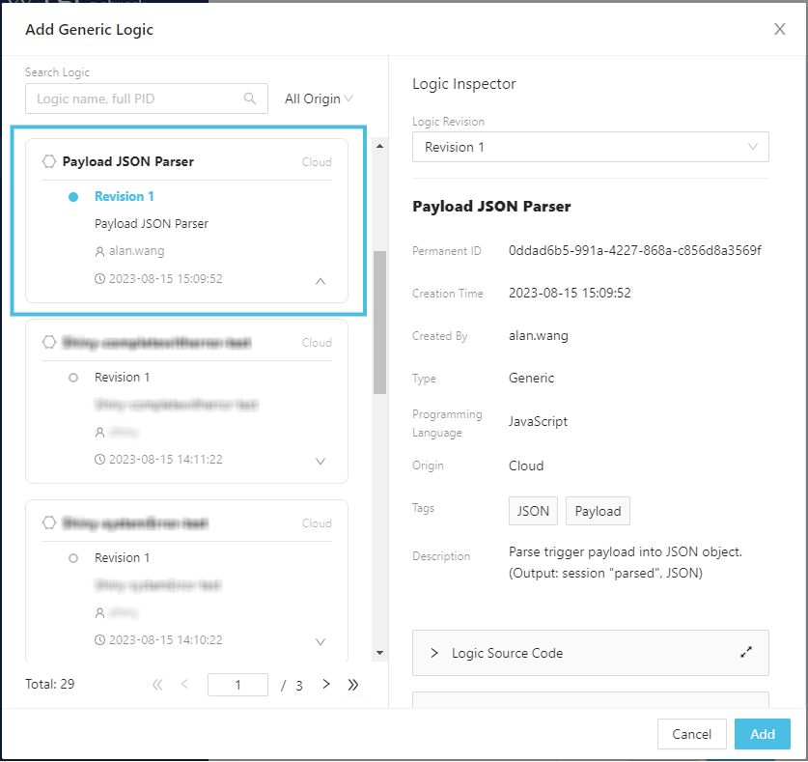The image size is (808, 762).
Task: Open the Logic Revision dropdown
Action: pyautogui.click(x=590, y=147)
